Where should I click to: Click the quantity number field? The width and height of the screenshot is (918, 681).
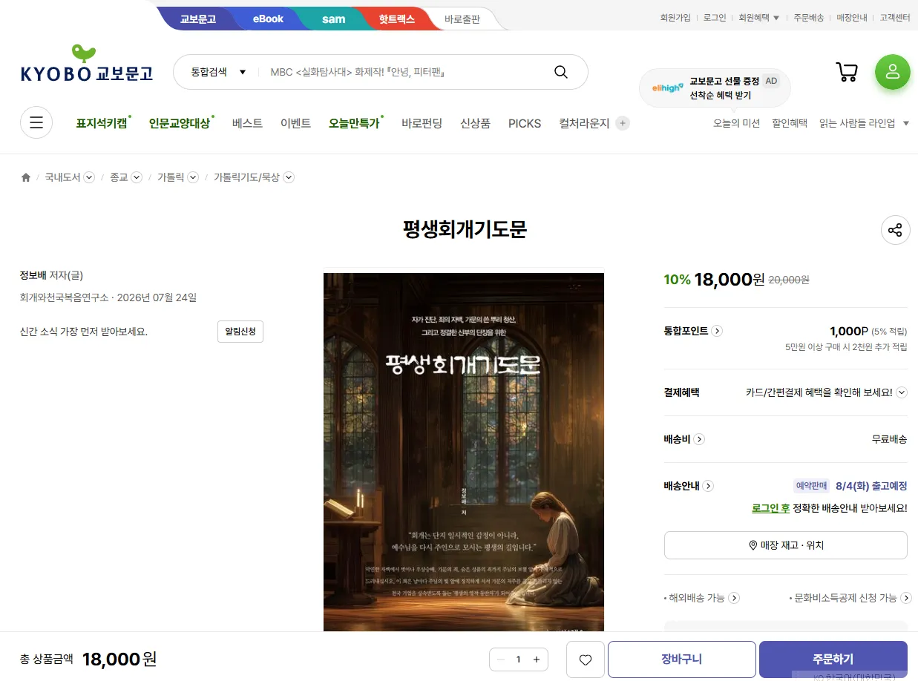tap(519, 659)
